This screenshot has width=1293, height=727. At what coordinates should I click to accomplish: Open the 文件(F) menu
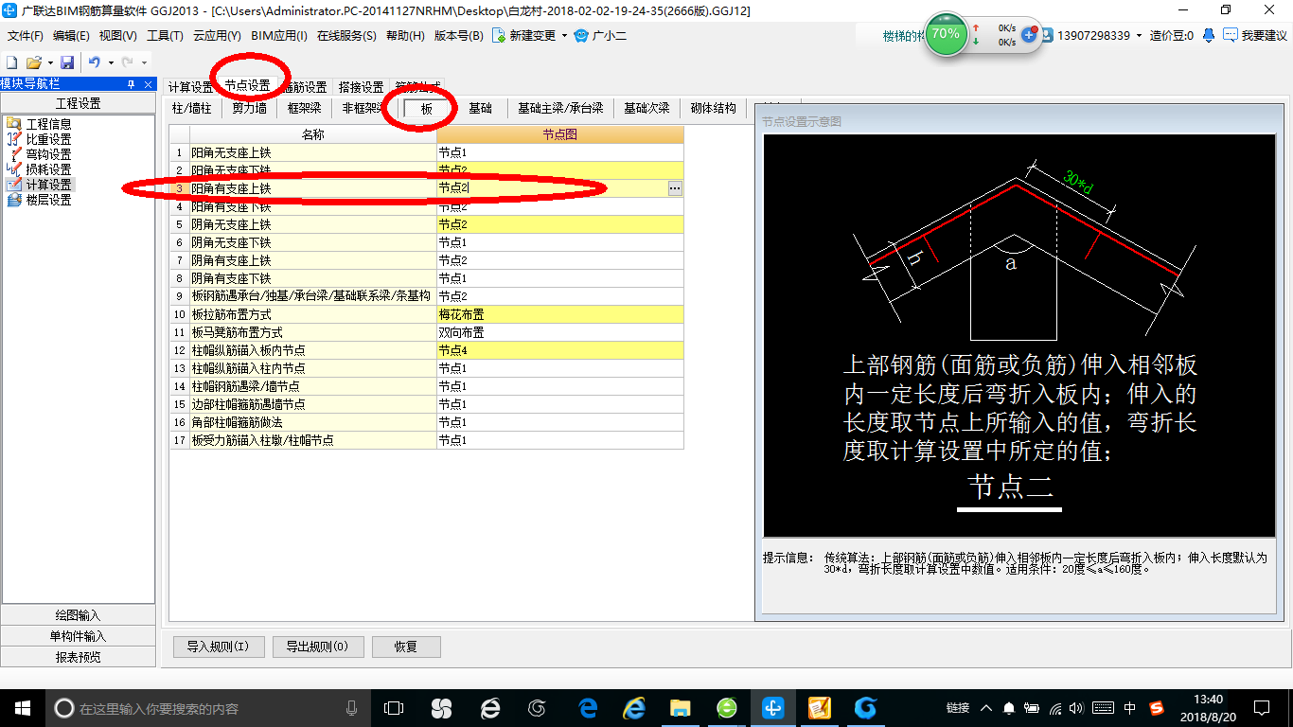point(26,35)
